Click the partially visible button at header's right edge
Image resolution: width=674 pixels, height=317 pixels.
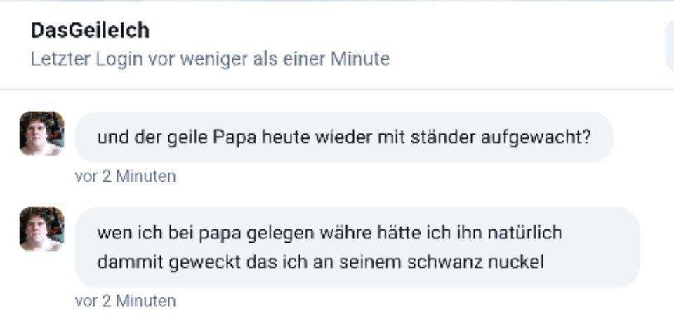(669, 45)
